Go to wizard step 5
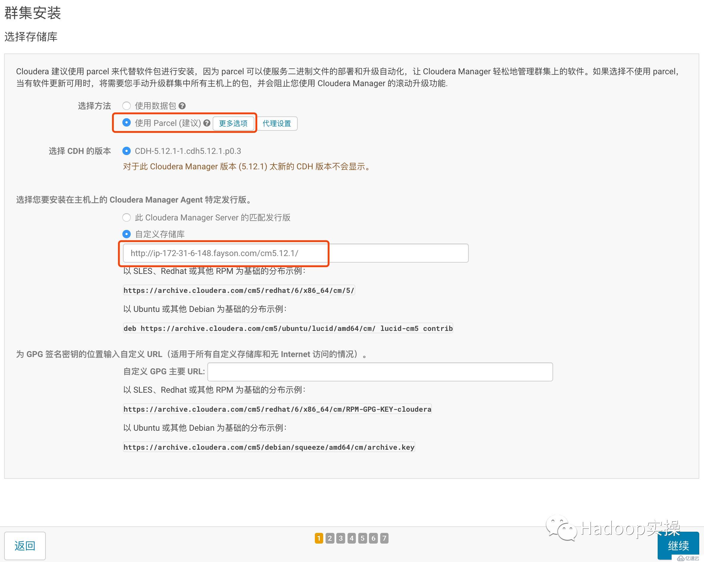 362,538
